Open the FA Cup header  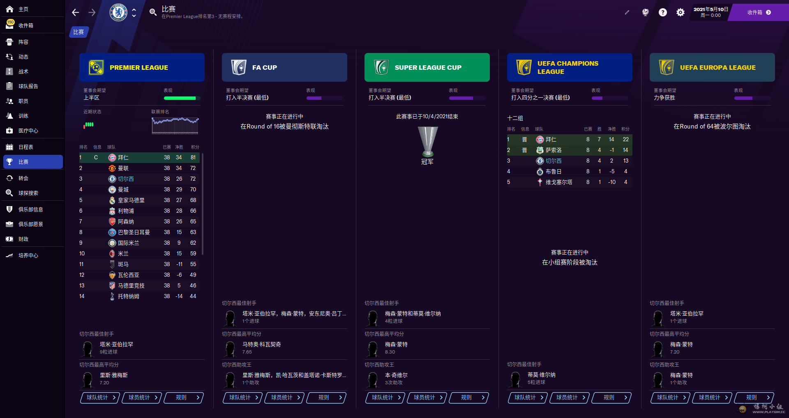click(x=284, y=67)
